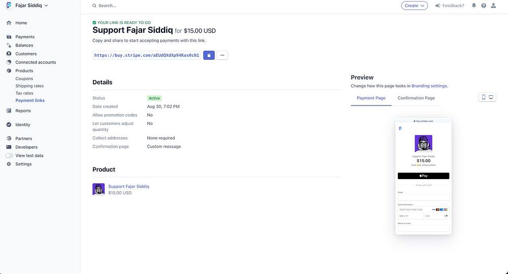Switch to desktop preview icon

[491, 97]
